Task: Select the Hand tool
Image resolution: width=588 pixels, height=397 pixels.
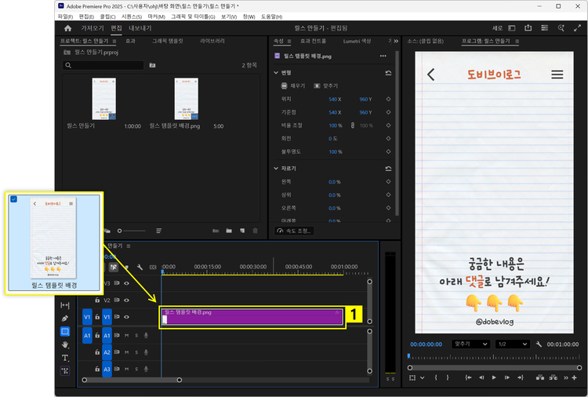Action: pos(65,344)
